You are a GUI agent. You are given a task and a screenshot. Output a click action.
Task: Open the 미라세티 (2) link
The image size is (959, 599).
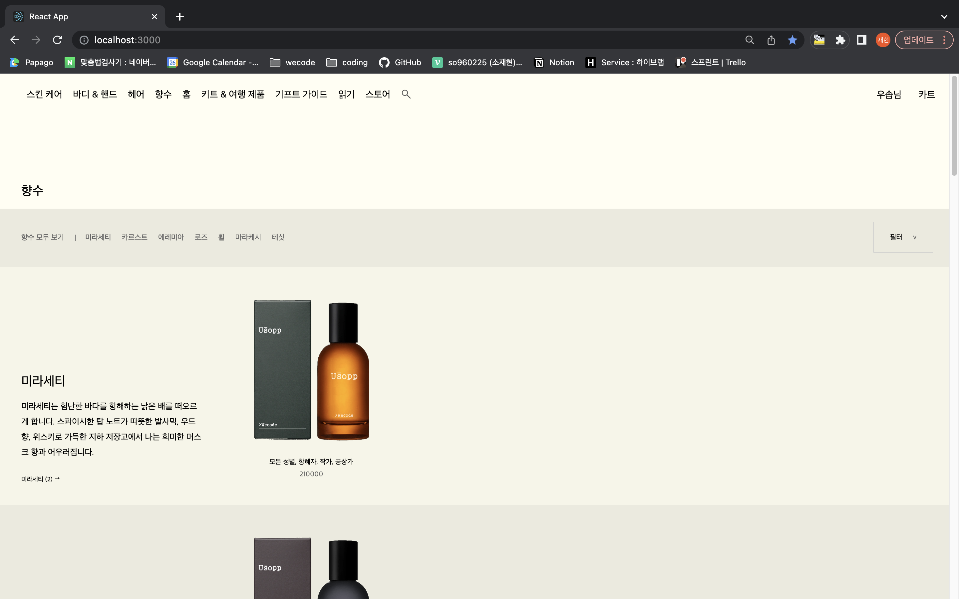pyautogui.click(x=40, y=479)
